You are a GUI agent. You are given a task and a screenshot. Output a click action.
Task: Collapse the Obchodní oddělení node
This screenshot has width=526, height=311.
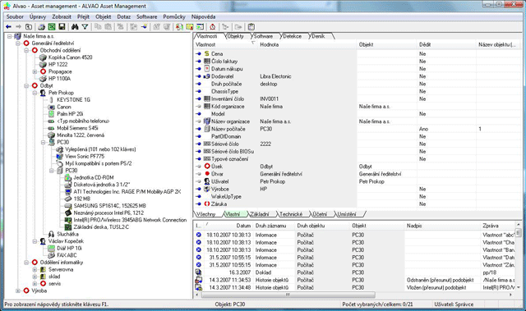click(26, 50)
